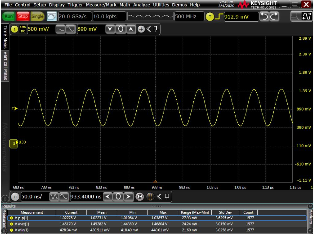
Task: Pin the horizontal settings toolbar
Action: pos(167,197)
